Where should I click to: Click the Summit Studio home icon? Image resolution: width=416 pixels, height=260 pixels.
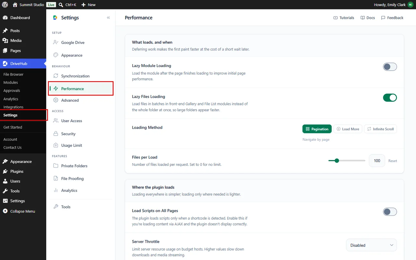[x=15, y=5]
